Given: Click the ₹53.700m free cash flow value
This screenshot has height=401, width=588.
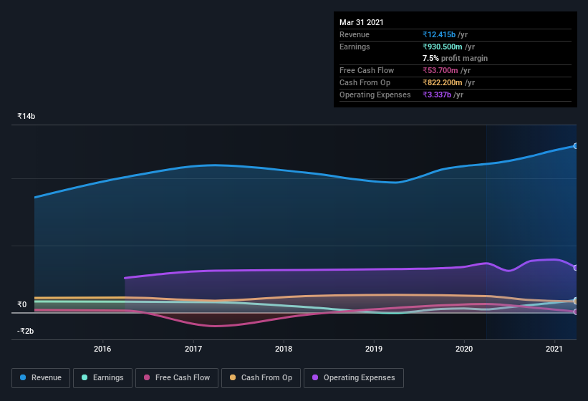Looking at the screenshot, I should (x=440, y=70).
